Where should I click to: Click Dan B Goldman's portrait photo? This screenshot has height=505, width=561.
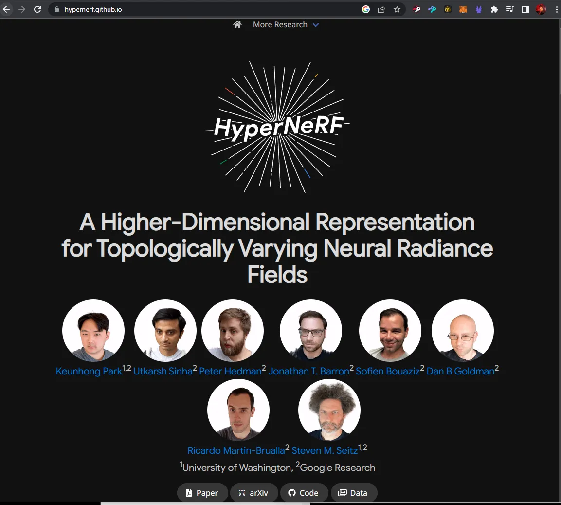463,331
